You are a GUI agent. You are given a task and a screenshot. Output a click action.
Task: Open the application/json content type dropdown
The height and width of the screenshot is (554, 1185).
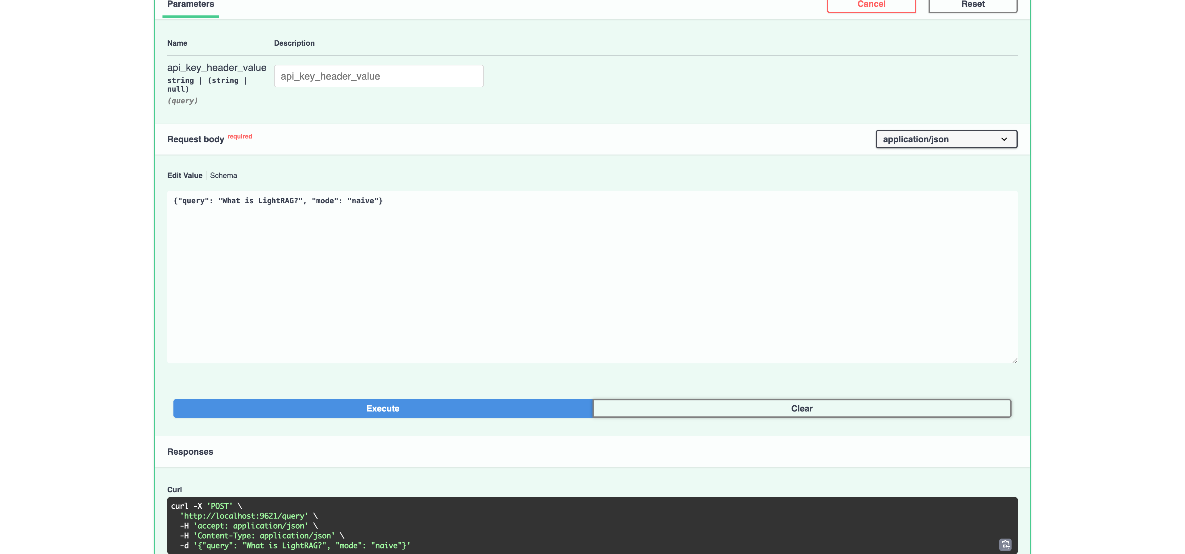point(946,139)
